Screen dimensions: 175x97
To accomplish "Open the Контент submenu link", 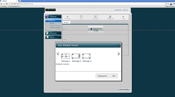I will click(x=52, y=23).
